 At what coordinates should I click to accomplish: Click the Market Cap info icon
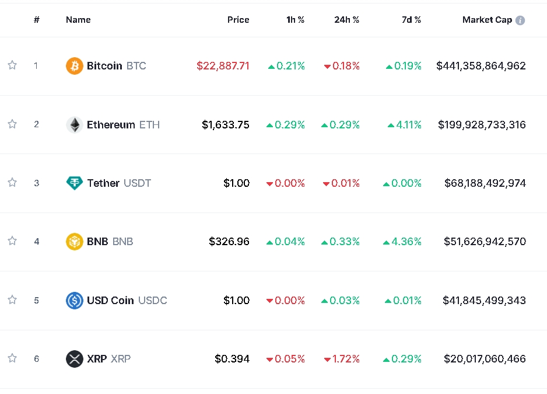pyautogui.click(x=520, y=20)
